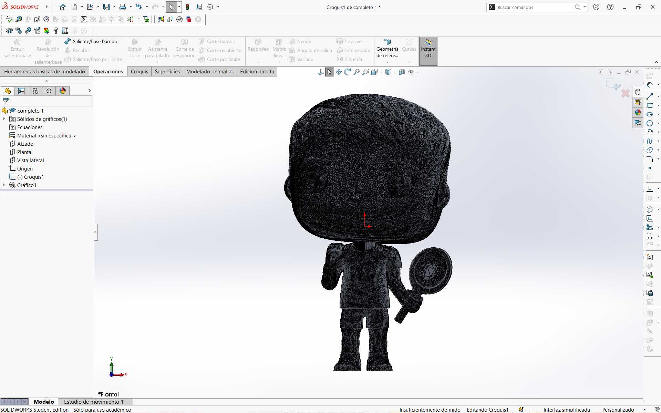The width and height of the screenshot is (661, 413).
Task: Click the Section View icon
Action: (402, 72)
